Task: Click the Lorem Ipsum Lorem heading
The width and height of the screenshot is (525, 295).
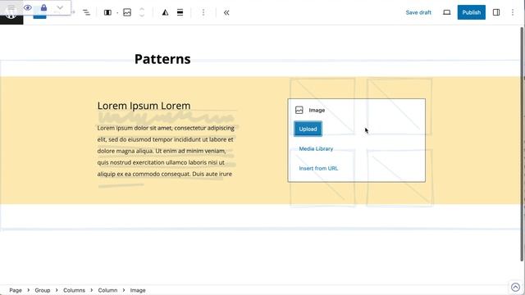Action: (x=144, y=106)
